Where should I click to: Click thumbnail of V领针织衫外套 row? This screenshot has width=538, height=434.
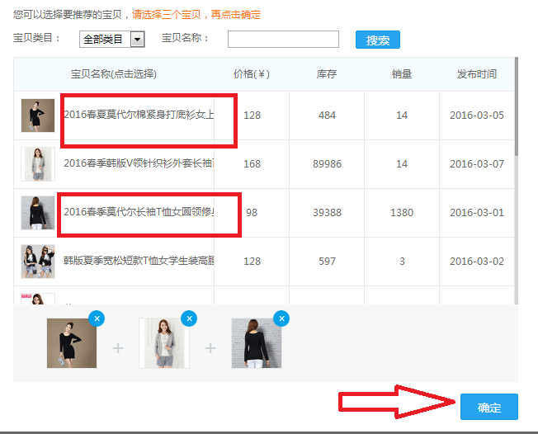pyautogui.click(x=38, y=164)
